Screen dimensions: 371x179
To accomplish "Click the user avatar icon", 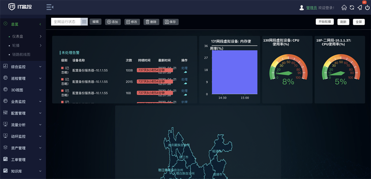I will (x=301, y=7).
